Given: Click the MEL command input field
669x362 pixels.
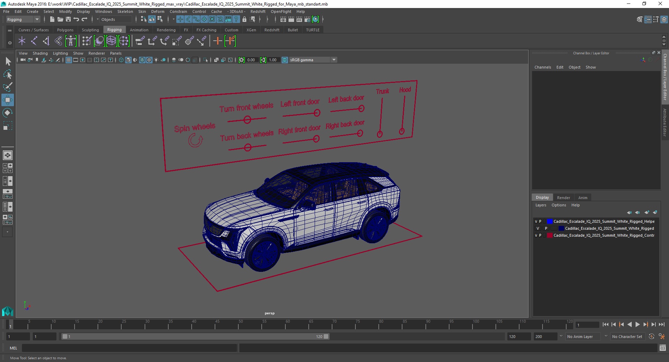Looking at the screenshot, I should click(129, 348).
